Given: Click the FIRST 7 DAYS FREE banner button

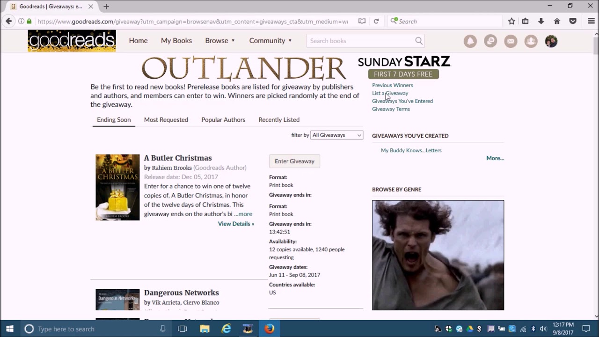Looking at the screenshot, I should 403,74.
